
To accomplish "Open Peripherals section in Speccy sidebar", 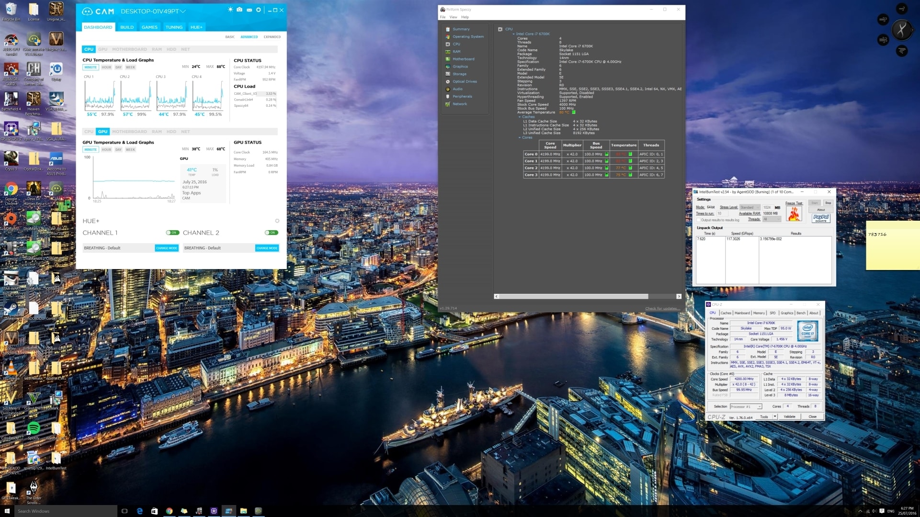I will [459, 96].
